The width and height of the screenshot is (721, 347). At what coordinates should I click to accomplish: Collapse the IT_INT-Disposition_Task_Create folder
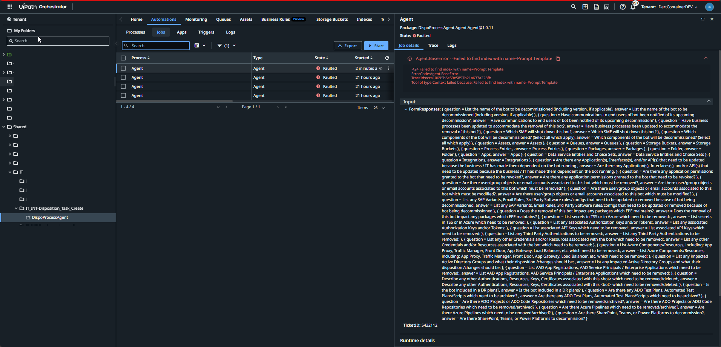point(16,209)
